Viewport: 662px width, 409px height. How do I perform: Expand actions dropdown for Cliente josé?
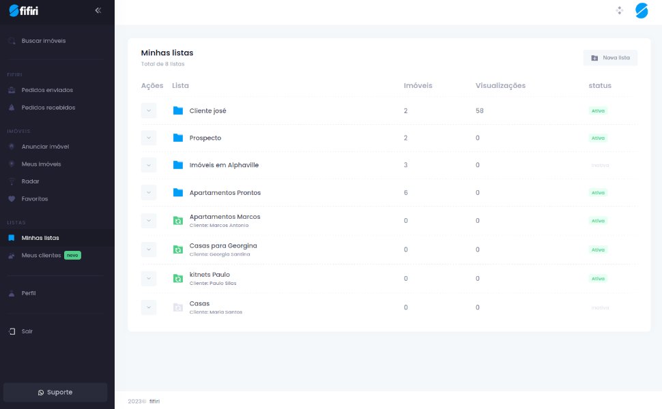click(149, 110)
